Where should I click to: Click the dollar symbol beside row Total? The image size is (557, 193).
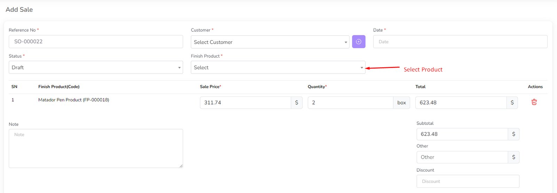512,103
